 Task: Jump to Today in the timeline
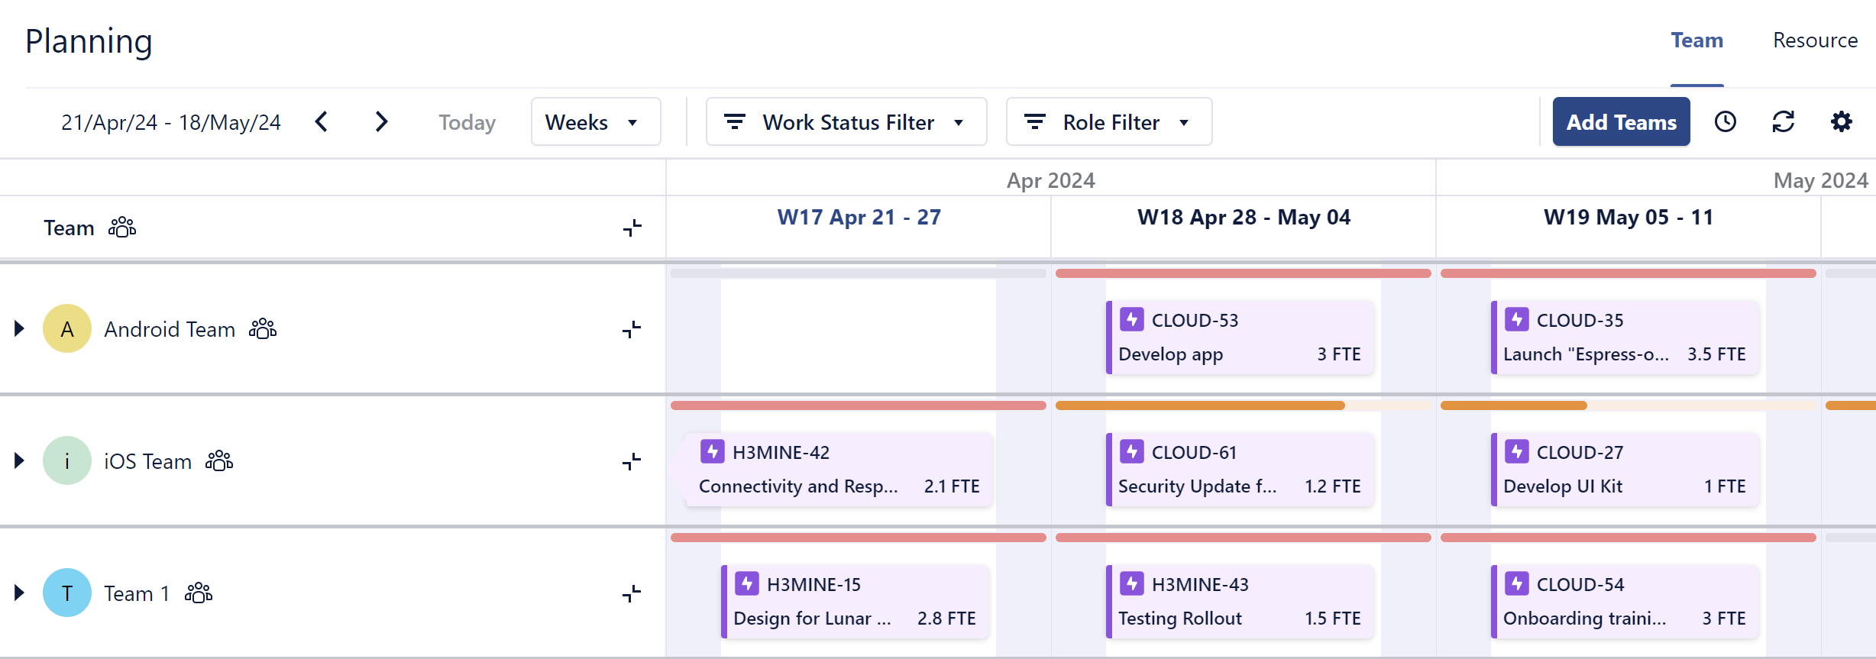click(x=467, y=122)
